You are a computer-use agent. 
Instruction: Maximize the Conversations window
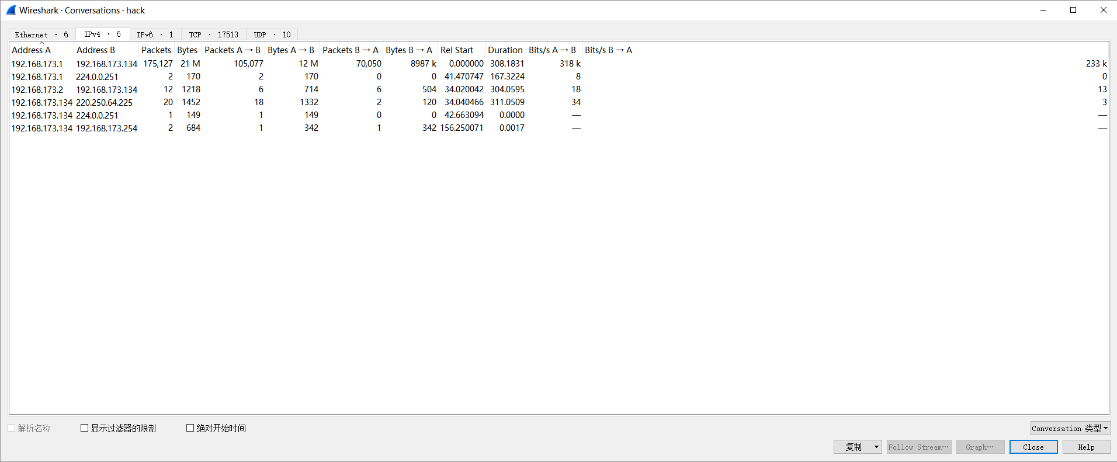(x=1073, y=10)
